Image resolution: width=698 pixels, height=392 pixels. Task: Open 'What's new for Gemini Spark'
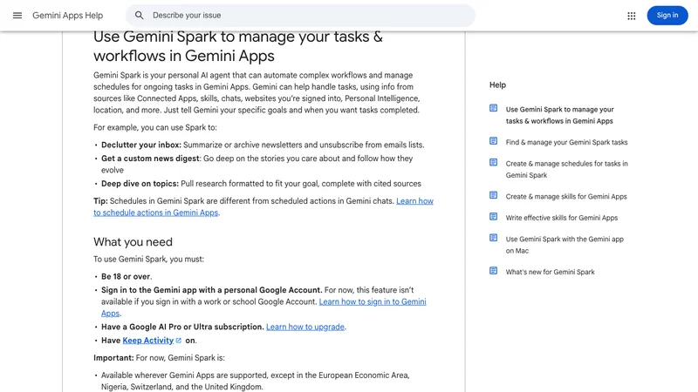[x=550, y=272]
